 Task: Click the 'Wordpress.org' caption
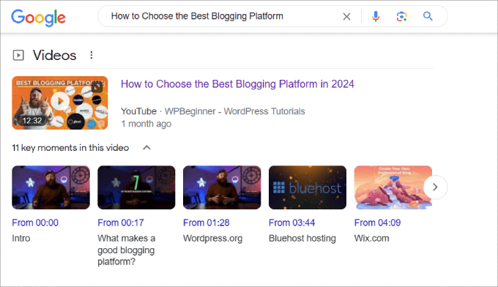click(213, 239)
